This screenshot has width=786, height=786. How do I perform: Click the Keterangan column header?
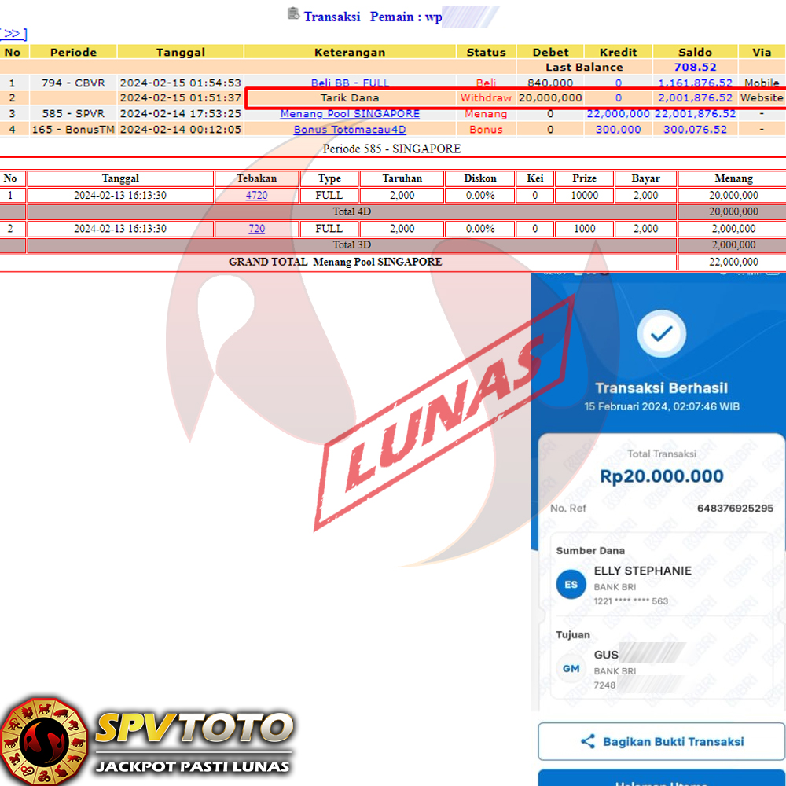[x=350, y=52]
